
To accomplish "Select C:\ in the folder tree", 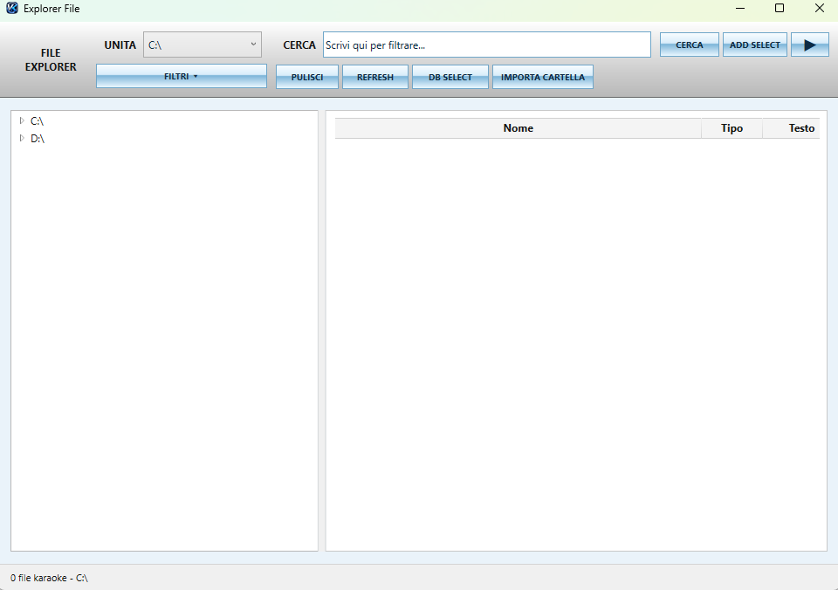I will pyautogui.click(x=37, y=121).
